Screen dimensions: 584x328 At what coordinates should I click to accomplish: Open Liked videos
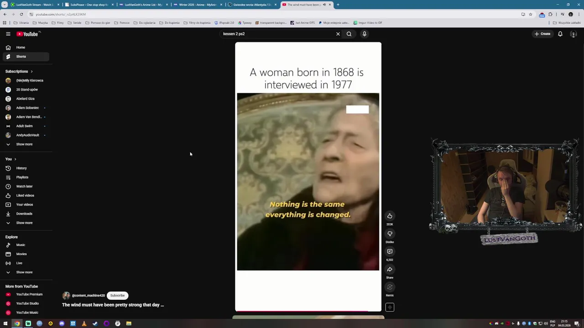click(25, 195)
